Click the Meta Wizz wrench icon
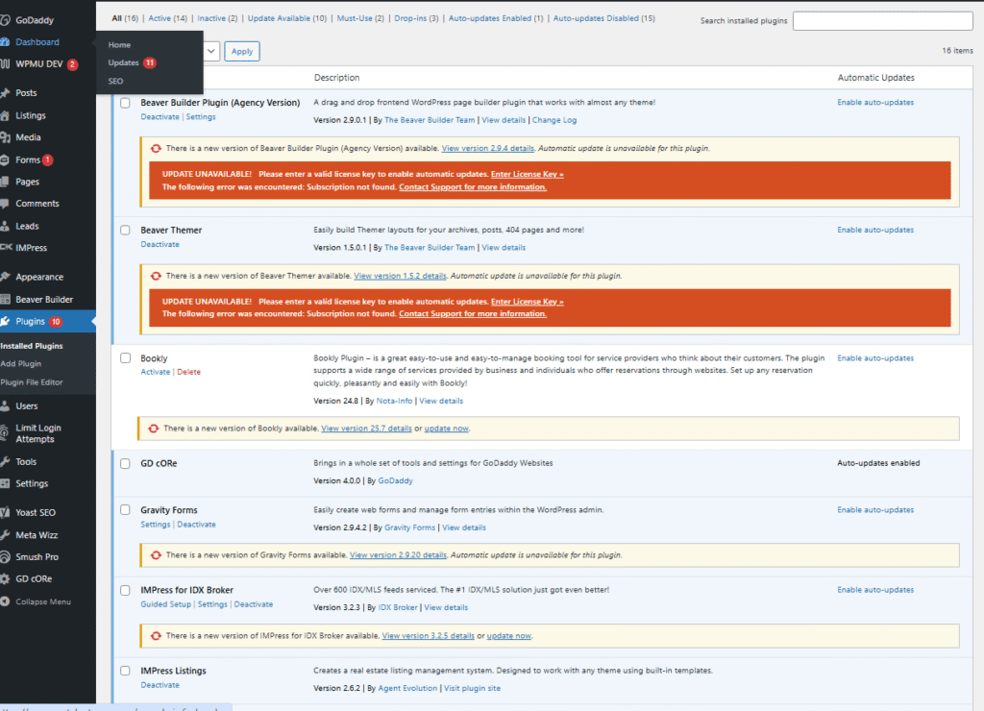984x711 pixels. (5, 535)
